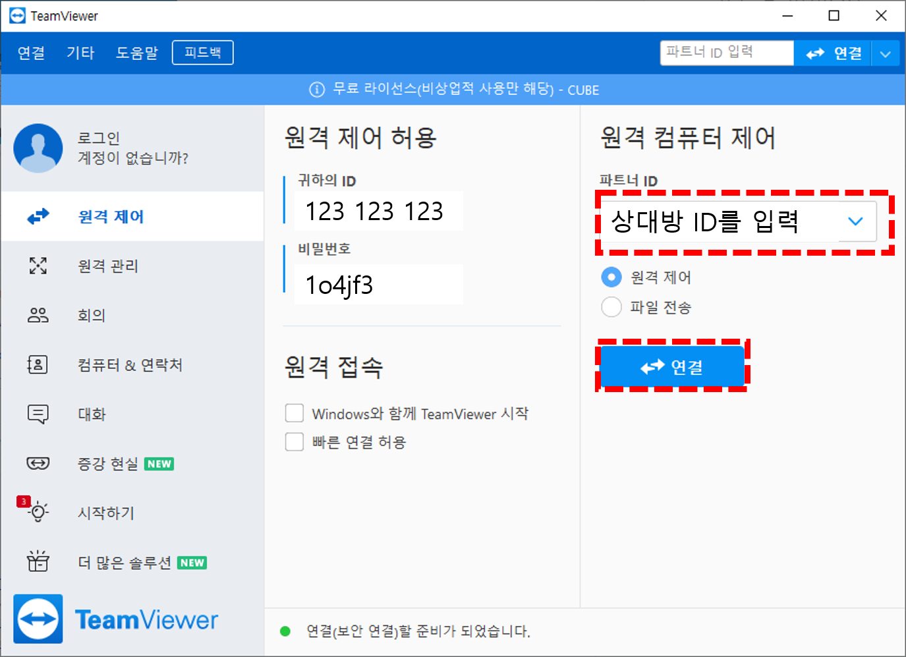
Task: Click the TeamViewer logo in title bar
Action: [17, 16]
